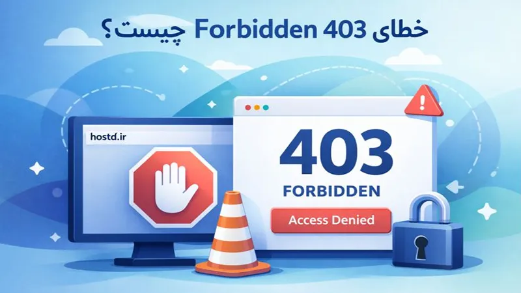Image resolution: width=521 pixels, height=293 pixels.
Task: Click the red warning triangle icon
Action: [424, 101]
